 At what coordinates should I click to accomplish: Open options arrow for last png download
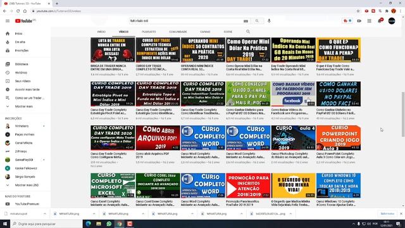(290, 214)
